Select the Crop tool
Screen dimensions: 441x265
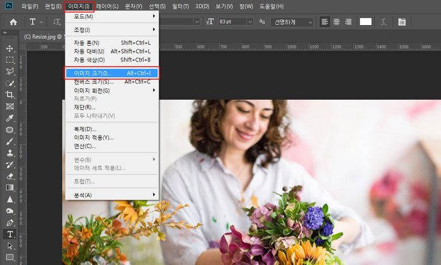(10, 95)
